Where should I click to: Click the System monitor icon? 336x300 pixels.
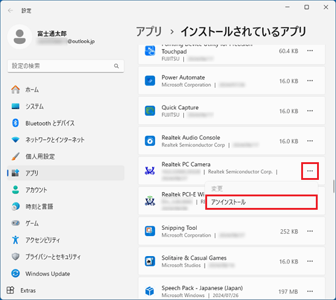tap(15, 106)
